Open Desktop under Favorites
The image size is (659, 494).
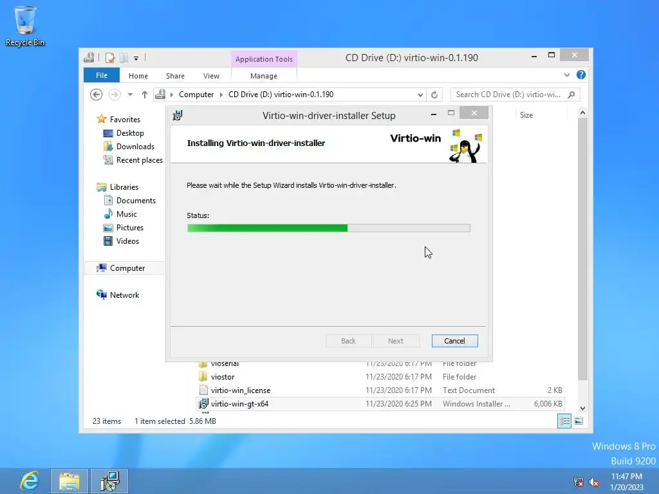point(130,133)
